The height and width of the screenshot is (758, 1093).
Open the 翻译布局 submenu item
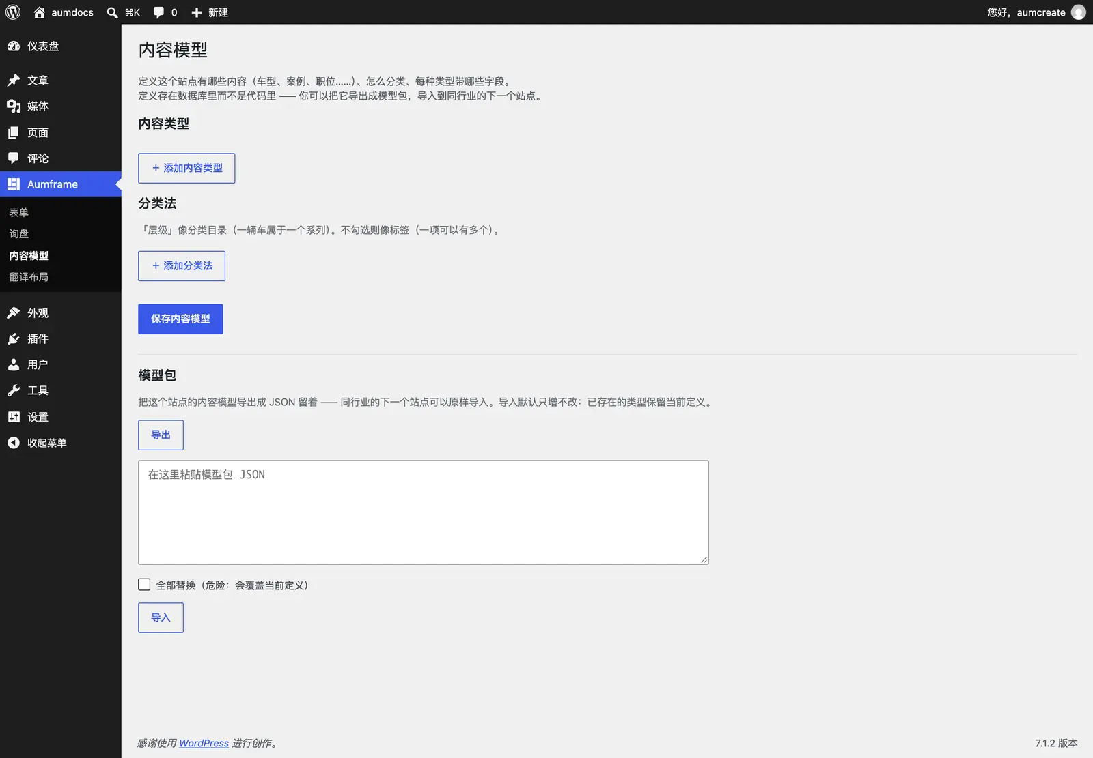(x=29, y=277)
